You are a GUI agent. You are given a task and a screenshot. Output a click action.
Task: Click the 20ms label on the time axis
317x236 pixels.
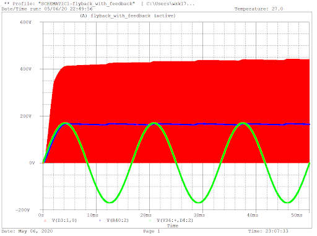pyautogui.click(x=145, y=216)
